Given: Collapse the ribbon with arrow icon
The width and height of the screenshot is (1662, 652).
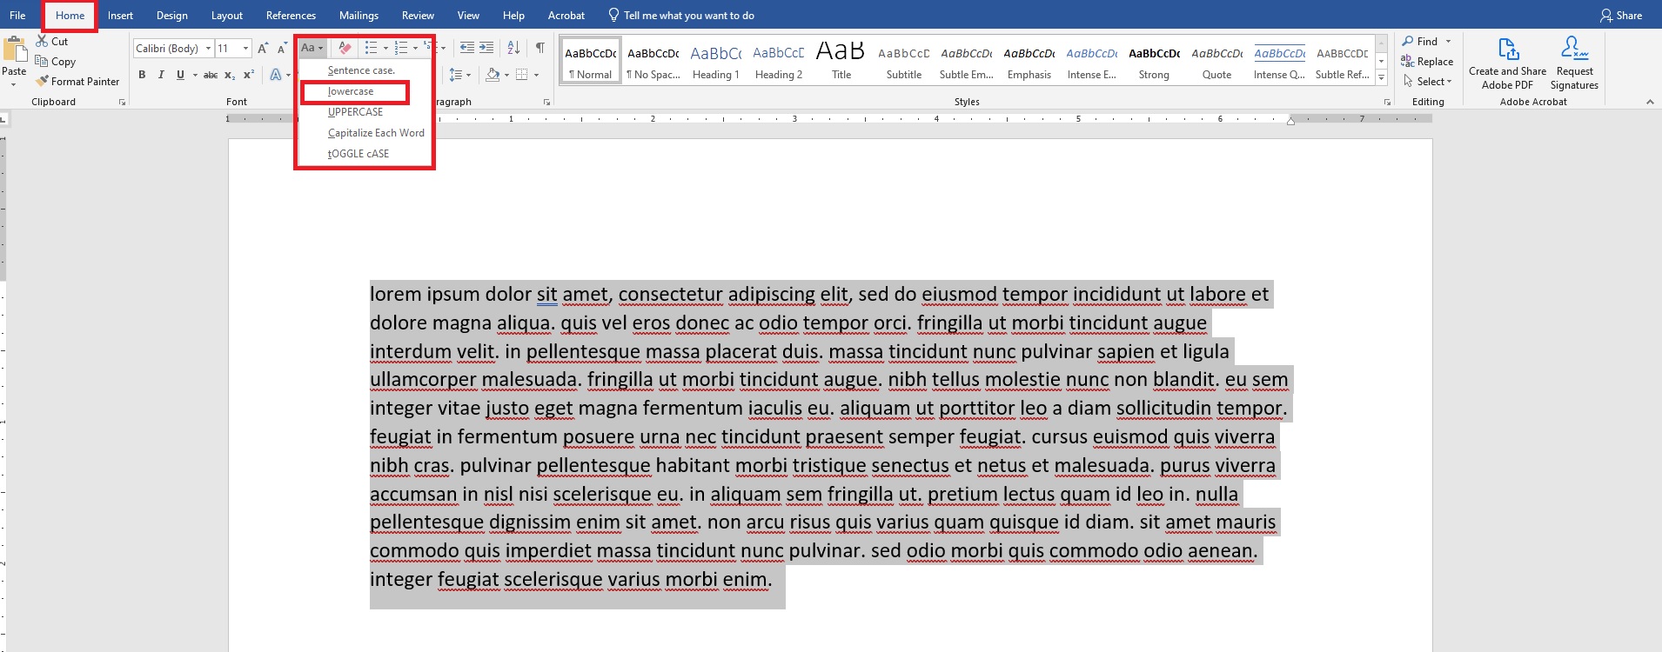Looking at the screenshot, I should click(1650, 102).
